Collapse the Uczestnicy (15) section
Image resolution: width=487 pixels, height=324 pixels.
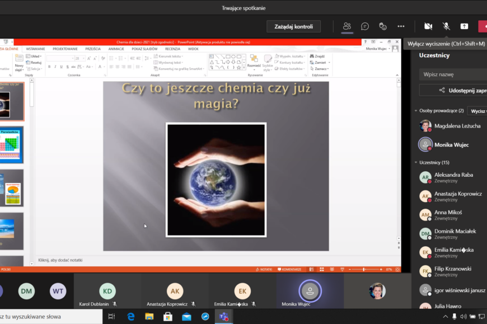tap(416, 162)
